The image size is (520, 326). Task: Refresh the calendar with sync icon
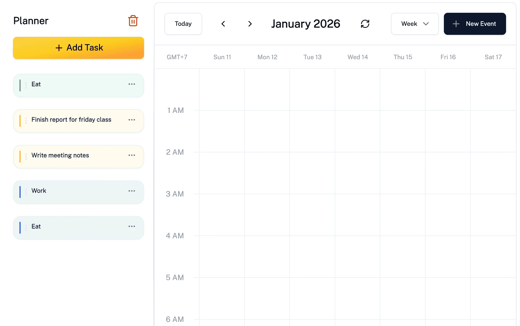(x=365, y=24)
